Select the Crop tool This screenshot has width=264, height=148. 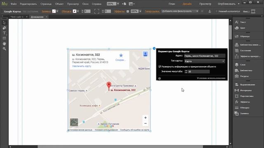point(4,28)
